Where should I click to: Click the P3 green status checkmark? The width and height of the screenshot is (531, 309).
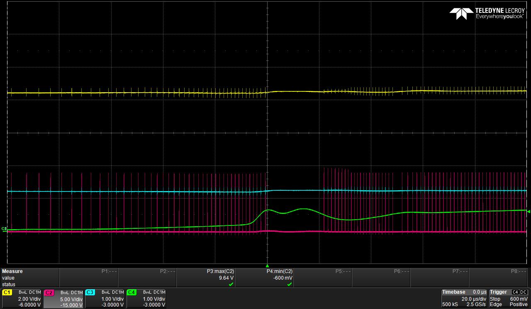coord(231,284)
